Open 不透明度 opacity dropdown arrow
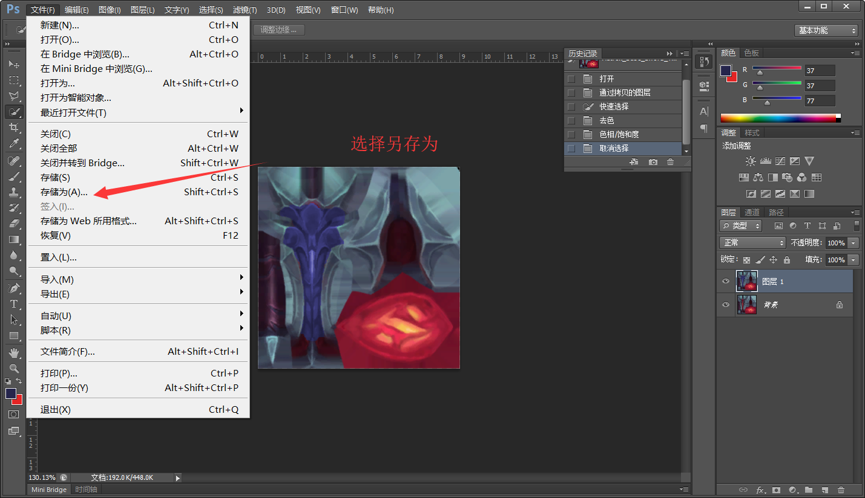865x498 pixels. (853, 243)
